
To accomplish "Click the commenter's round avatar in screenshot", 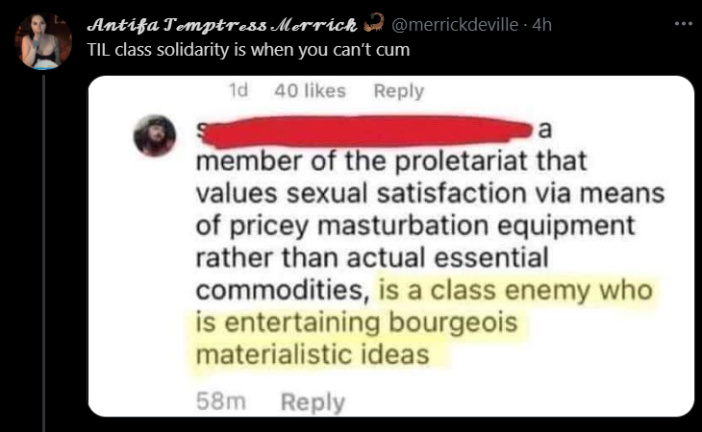I will pyautogui.click(x=155, y=135).
